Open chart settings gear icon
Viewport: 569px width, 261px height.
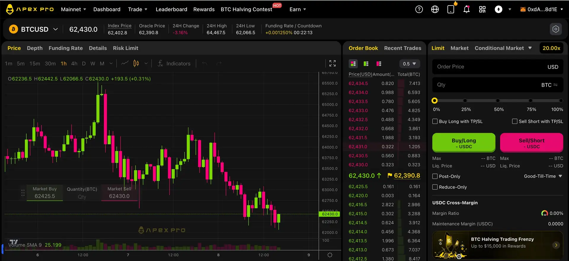point(330,255)
